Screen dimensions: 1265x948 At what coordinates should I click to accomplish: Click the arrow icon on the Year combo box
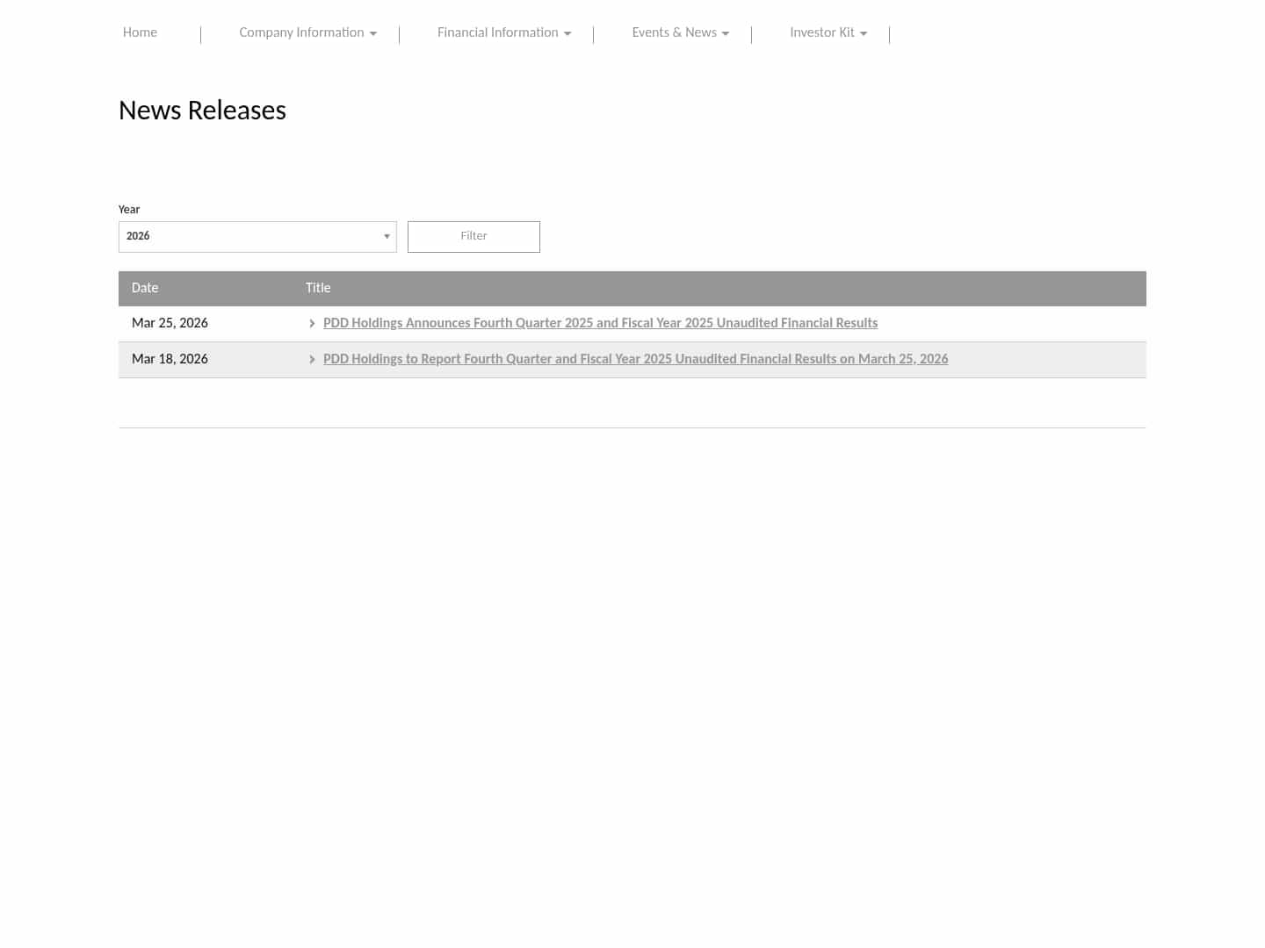tap(387, 236)
